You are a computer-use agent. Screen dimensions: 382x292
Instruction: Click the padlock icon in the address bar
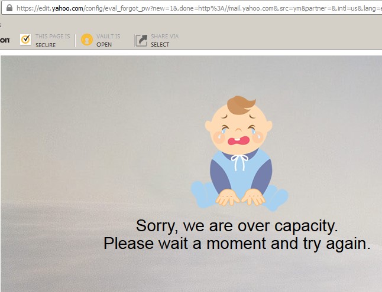(9, 8)
